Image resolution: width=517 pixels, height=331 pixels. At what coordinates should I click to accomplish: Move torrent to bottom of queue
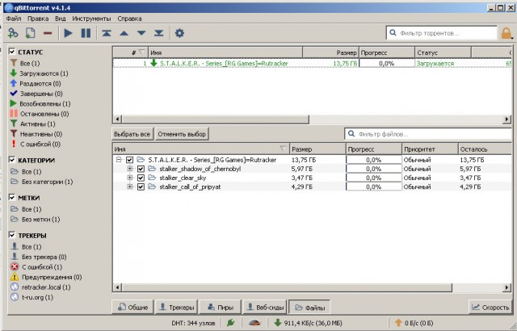[x=159, y=33]
